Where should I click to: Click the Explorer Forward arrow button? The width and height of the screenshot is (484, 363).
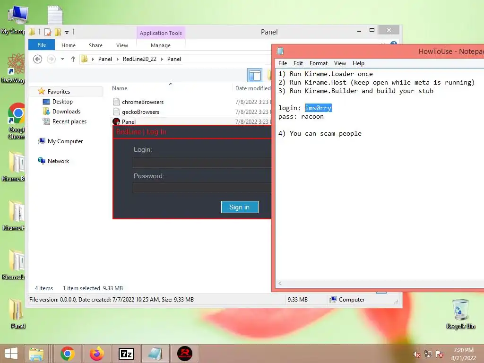(x=51, y=59)
